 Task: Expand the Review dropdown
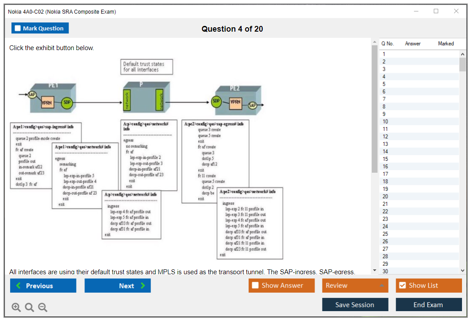coord(381,286)
